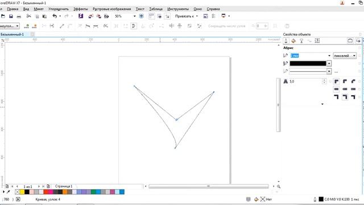Pick the red swatch in the palette
364x205 pixels.
pos(45,192)
